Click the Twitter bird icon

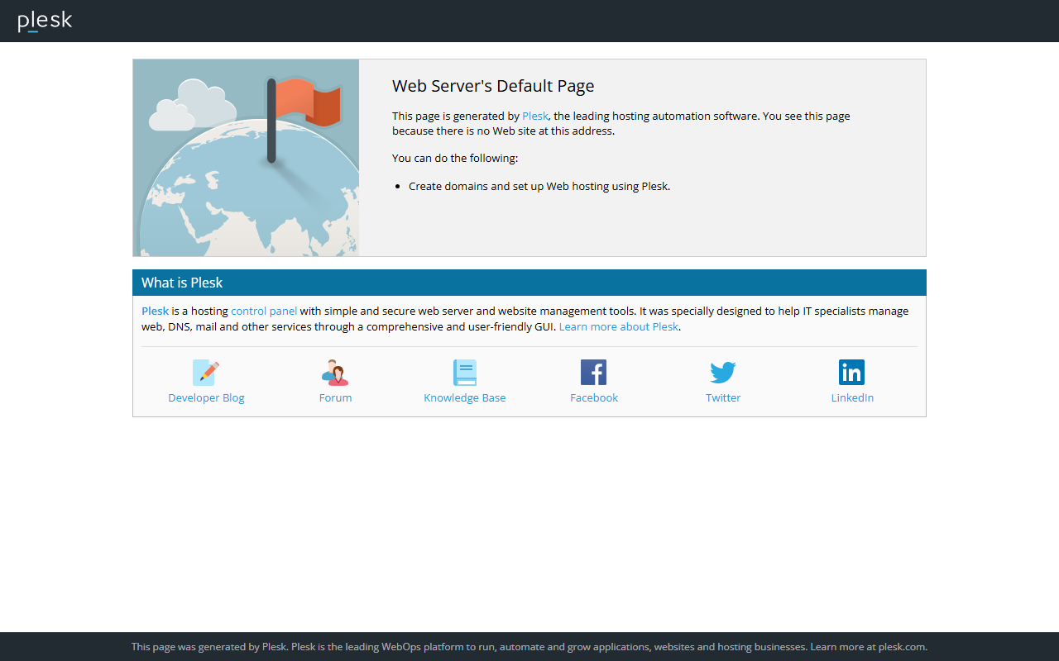coord(723,373)
